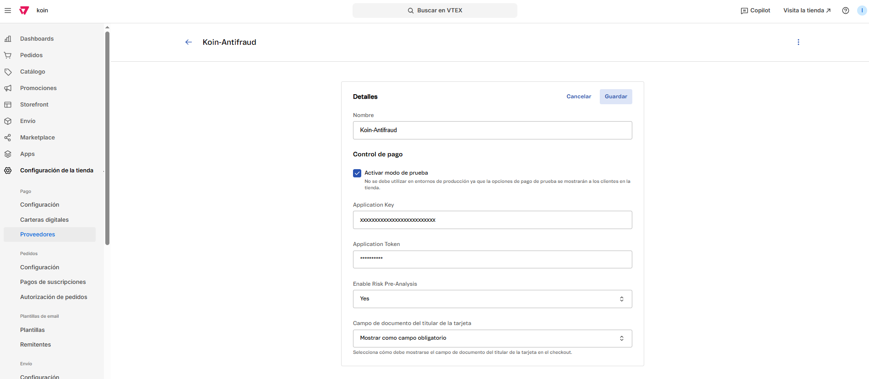Open Envío sidebar section
The height and width of the screenshot is (379, 869).
pos(27,121)
